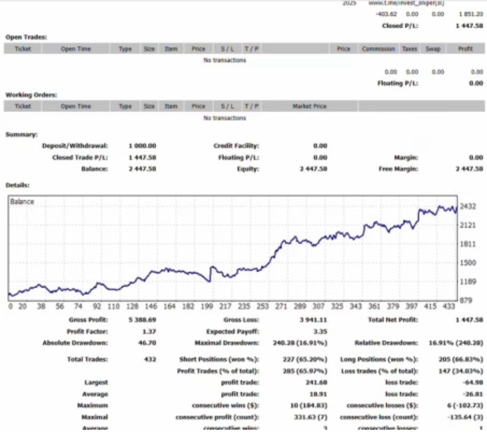Select the average profit trade value 18.91
This screenshot has width=487, height=439.
tap(318, 394)
